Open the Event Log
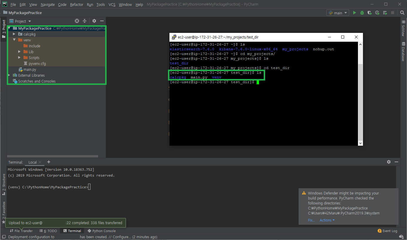 click(x=387, y=231)
